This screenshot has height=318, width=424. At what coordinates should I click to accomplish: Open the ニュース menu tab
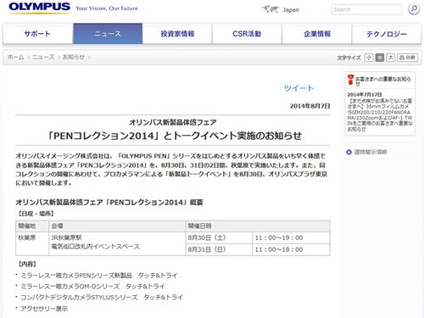(x=108, y=34)
